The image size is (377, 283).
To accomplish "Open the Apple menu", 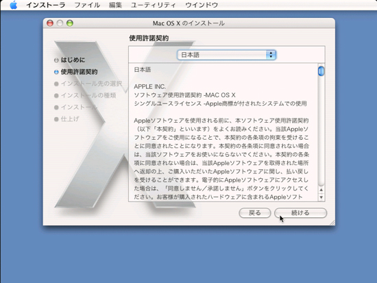I will 14,5.
